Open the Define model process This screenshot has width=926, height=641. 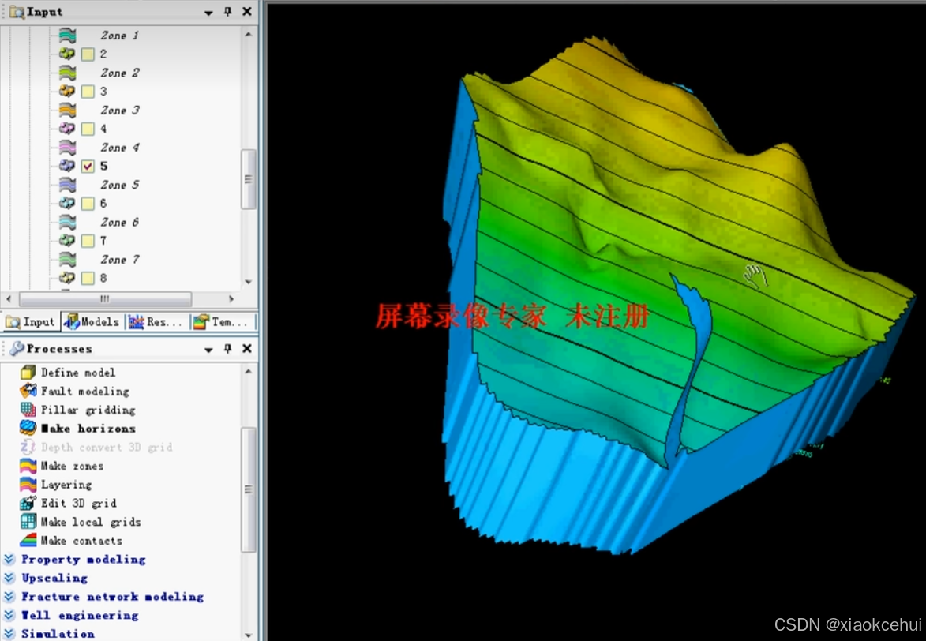tap(78, 372)
